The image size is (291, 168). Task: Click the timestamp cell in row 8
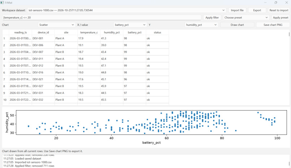pos(21,86)
